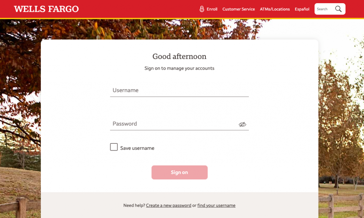Screen dimensions: 364x218
Task: Open the Create a new password link
Action: tap(168, 205)
